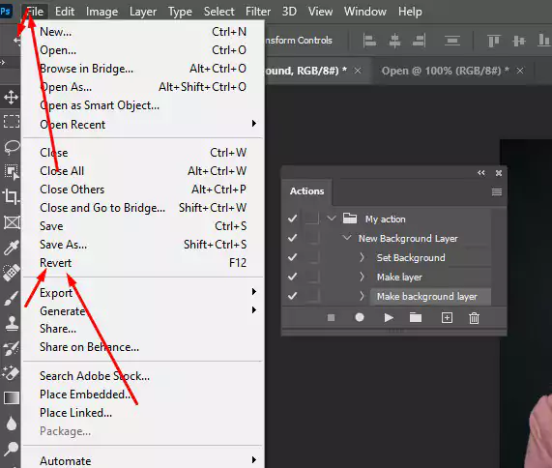Image resolution: width=552 pixels, height=468 pixels.
Task: Select the Gradient tool
Action: pyautogui.click(x=12, y=398)
